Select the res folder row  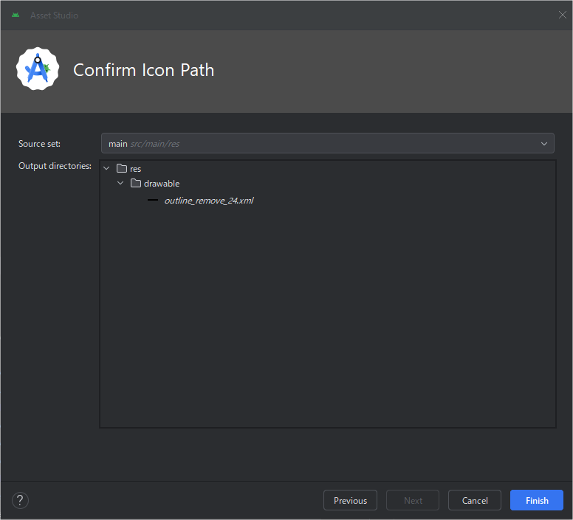coord(328,169)
